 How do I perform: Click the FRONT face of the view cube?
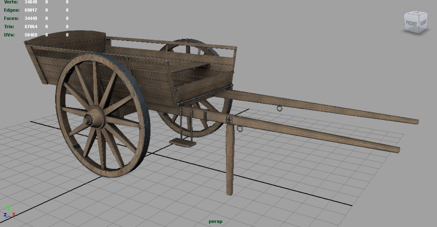pyautogui.click(x=412, y=23)
